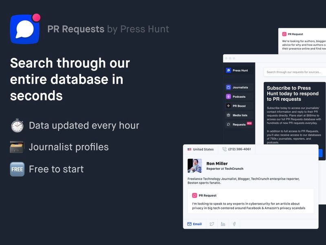Select the Journalists icon in the sidebar
Image resolution: width=326 pixels, height=245 pixels.
coord(228,87)
